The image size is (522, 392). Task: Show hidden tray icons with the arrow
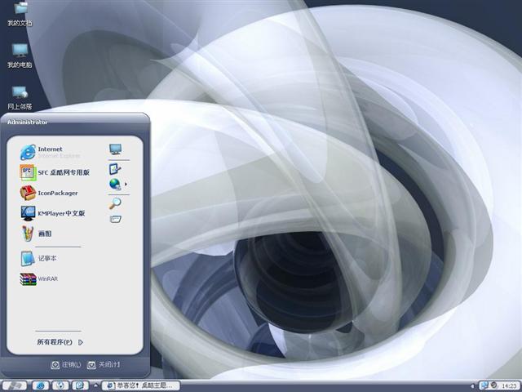[x=474, y=385]
